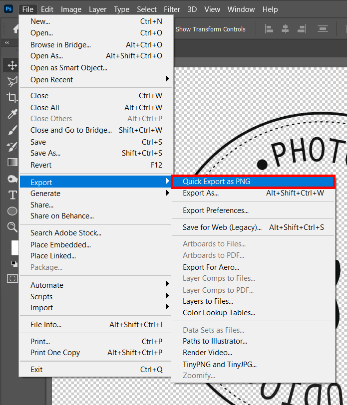Viewport: 347px width, 405px height.
Task: Select the Move tool
Action: 12,65
